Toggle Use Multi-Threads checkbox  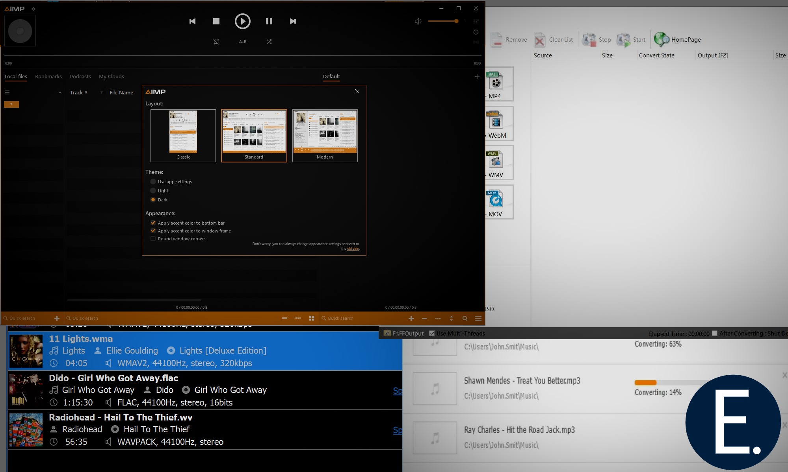pyautogui.click(x=432, y=333)
